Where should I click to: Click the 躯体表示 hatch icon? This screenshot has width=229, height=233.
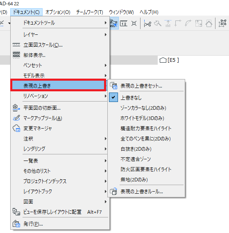(x=16, y=55)
